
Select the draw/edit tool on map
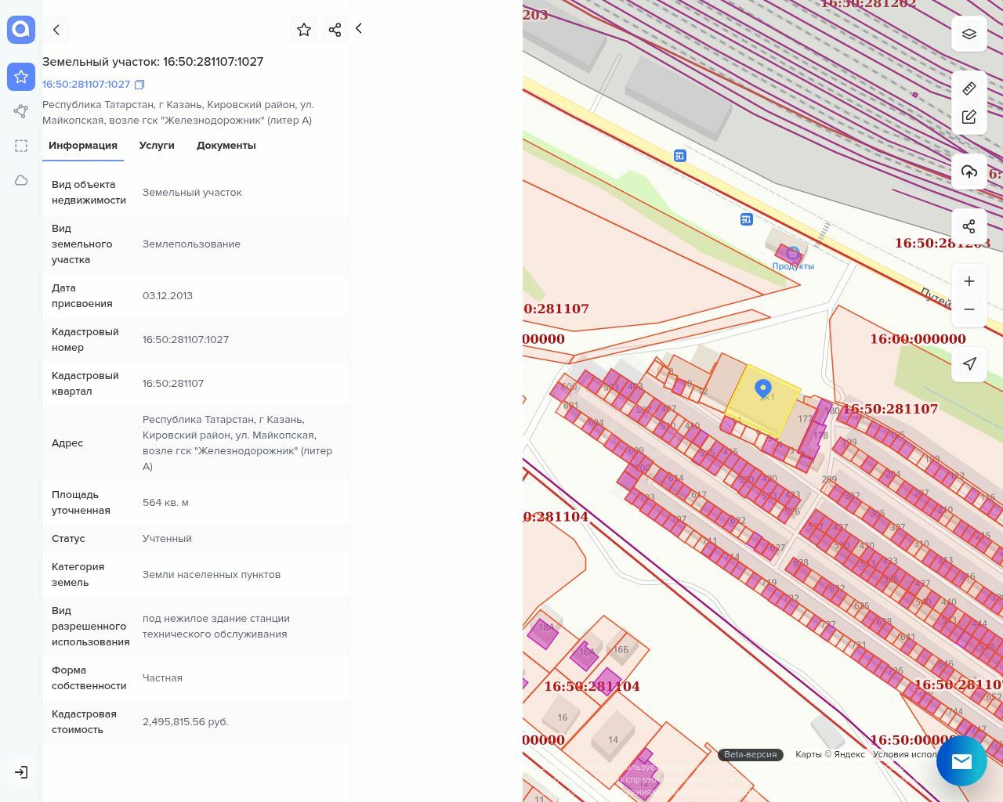pyautogui.click(x=969, y=117)
